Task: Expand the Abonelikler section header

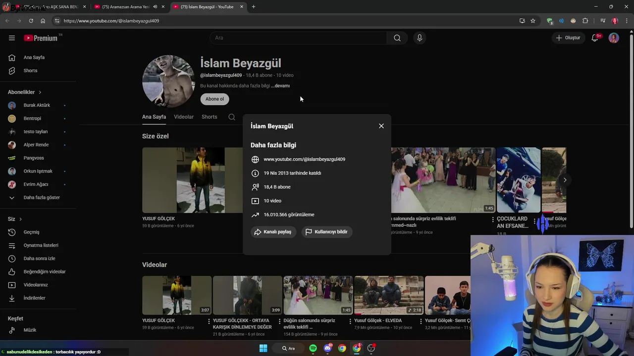Action: click(x=25, y=92)
